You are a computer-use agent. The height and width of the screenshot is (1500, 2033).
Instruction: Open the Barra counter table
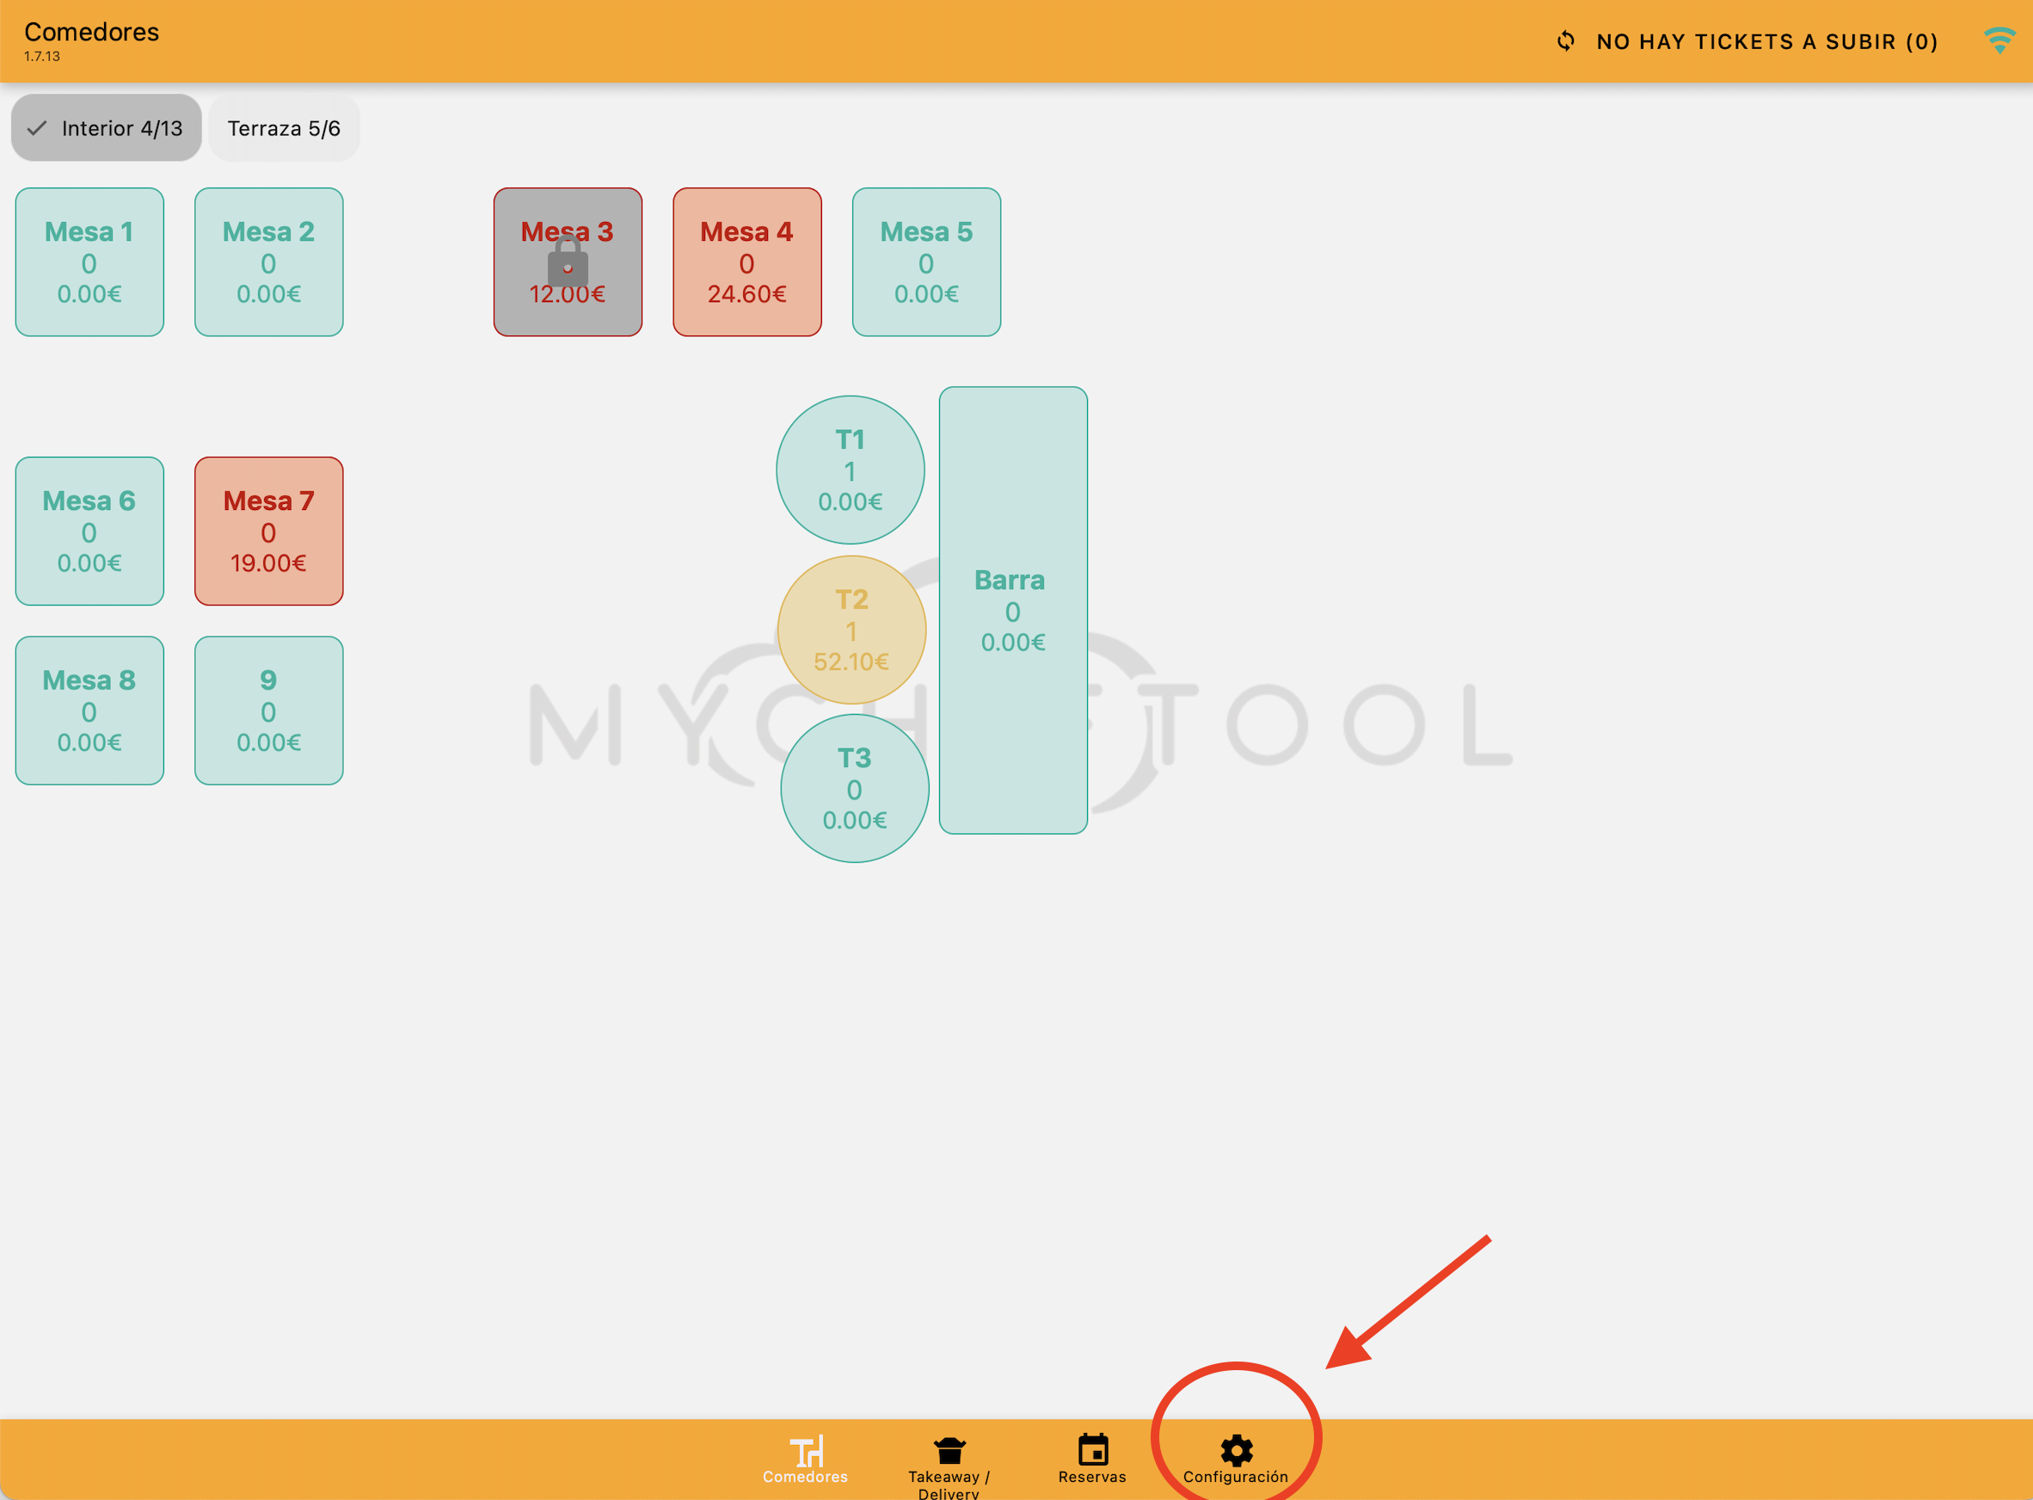(1012, 610)
